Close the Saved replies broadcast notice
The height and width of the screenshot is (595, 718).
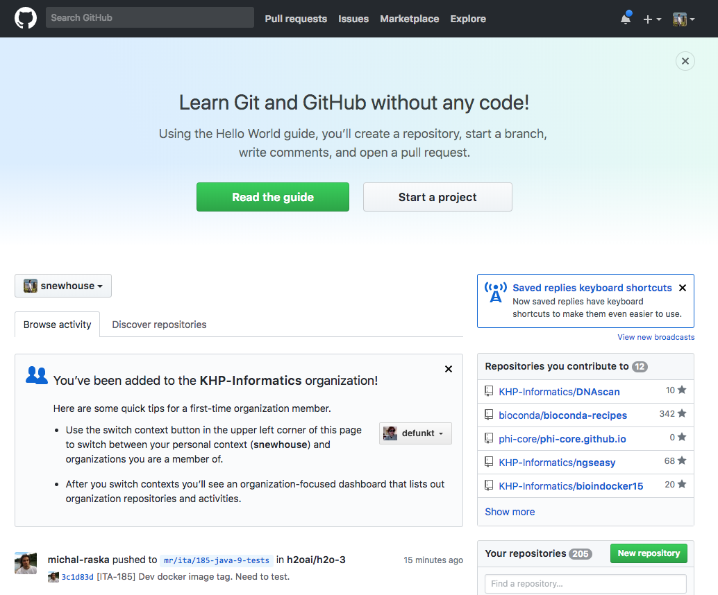(x=683, y=288)
